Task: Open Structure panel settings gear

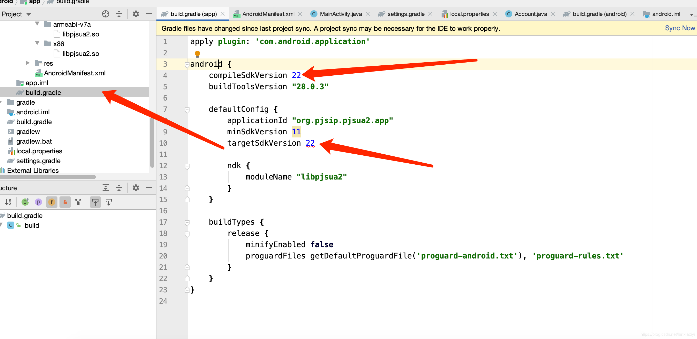Action: pyautogui.click(x=136, y=188)
